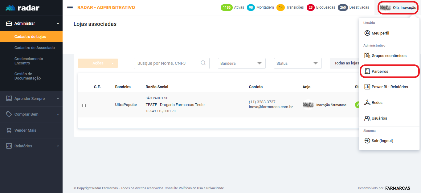Click the Ações button
This screenshot has width=421, height=193.
pyautogui.click(x=98, y=63)
